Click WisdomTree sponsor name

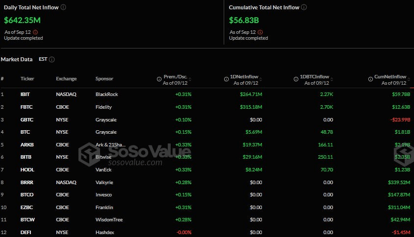(x=109, y=219)
